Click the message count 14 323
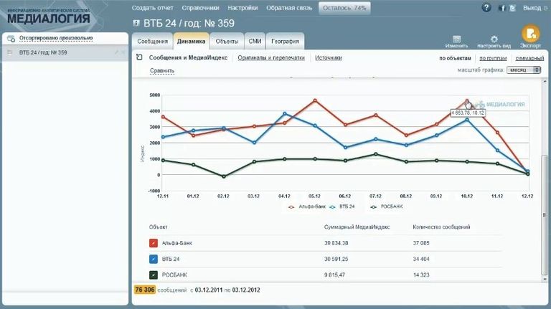551x309 pixels. pyautogui.click(x=421, y=275)
